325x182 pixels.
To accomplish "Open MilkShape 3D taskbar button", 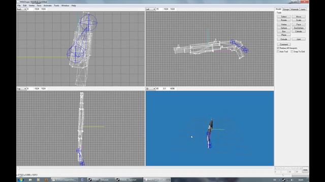I will point(157,180).
